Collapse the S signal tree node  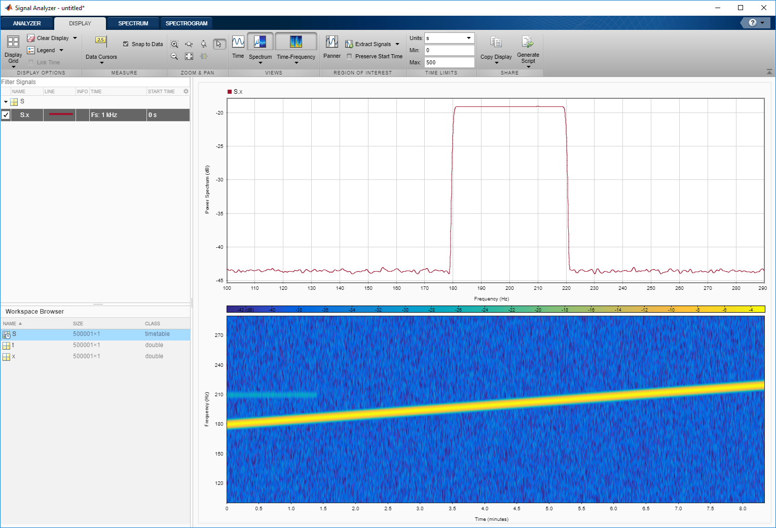6,102
